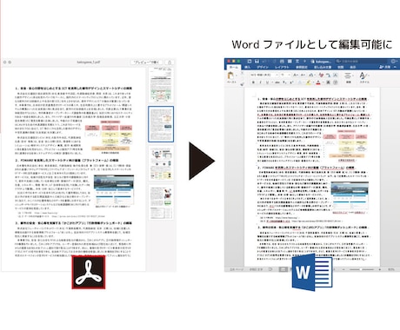
Task: Click the Phonetic Guide icon in ribbon
Action: click(x=328, y=75)
